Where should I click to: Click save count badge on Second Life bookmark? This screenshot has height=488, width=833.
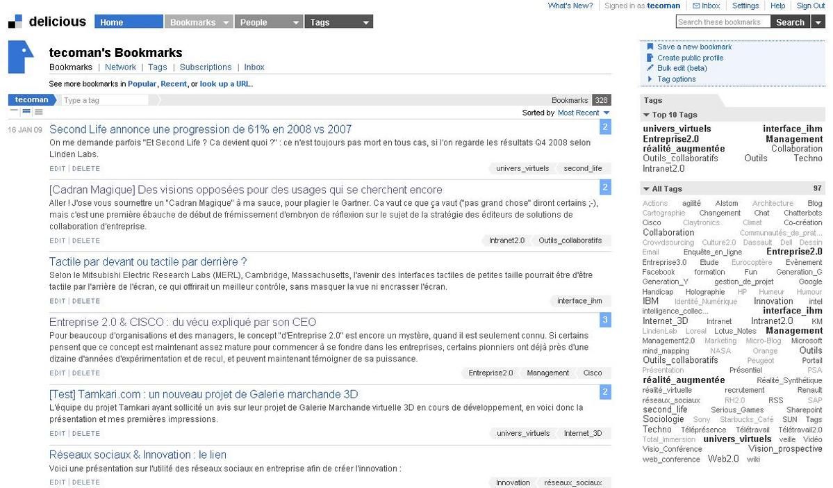(x=605, y=127)
